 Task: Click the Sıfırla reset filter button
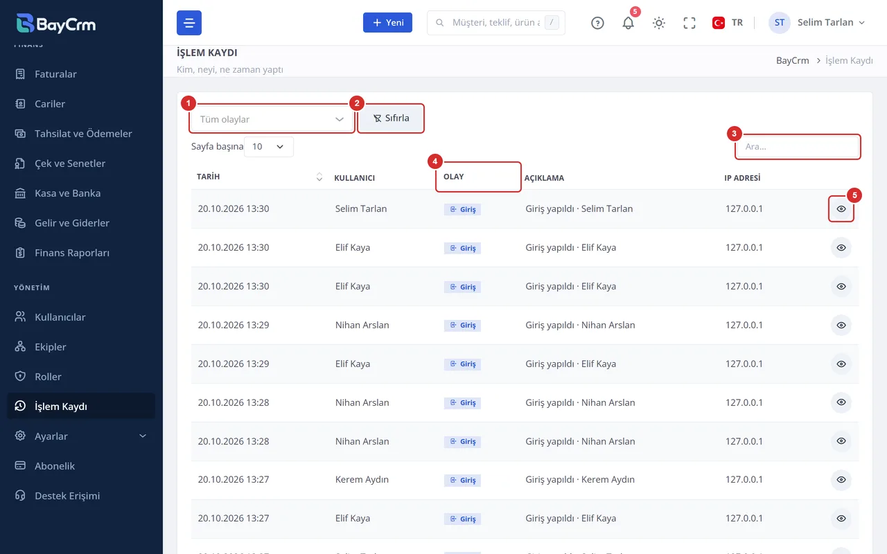(x=391, y=118)
